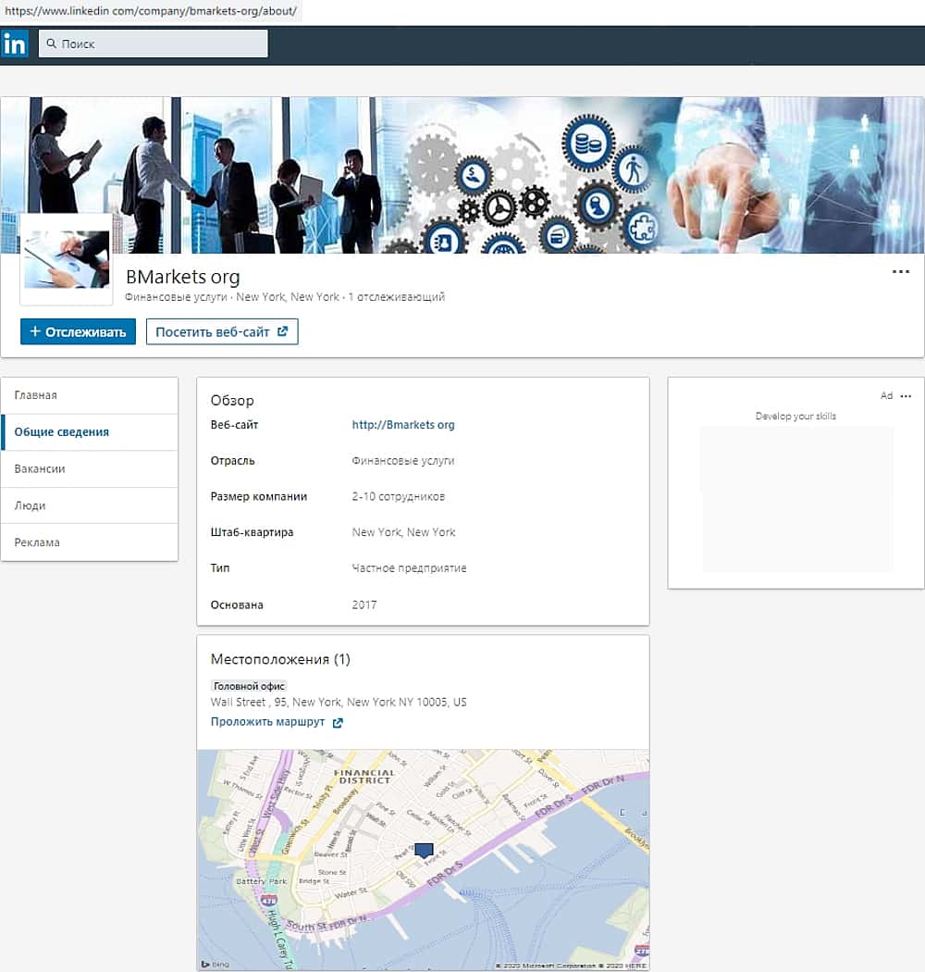
Task: Click the external link icon on Посетить веб-сайт
Action: click(282, 331)
